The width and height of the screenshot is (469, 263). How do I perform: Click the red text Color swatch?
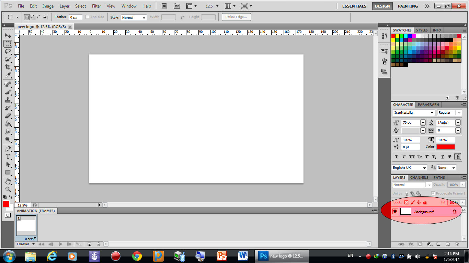coord(445,147)
